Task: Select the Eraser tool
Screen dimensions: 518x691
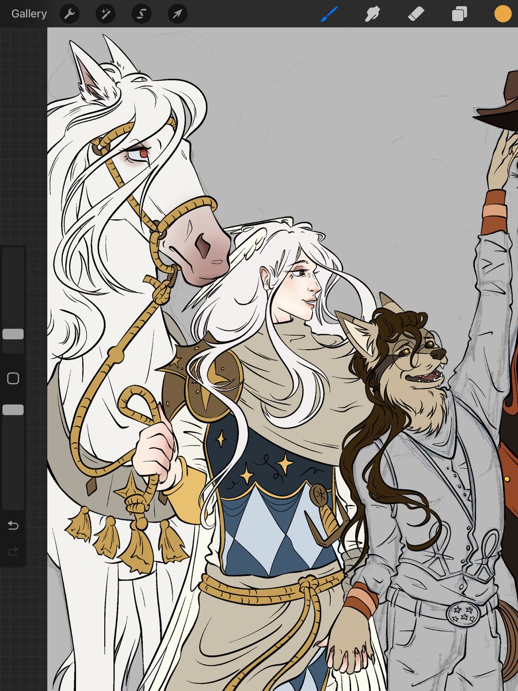Action: tap(416, 14)
